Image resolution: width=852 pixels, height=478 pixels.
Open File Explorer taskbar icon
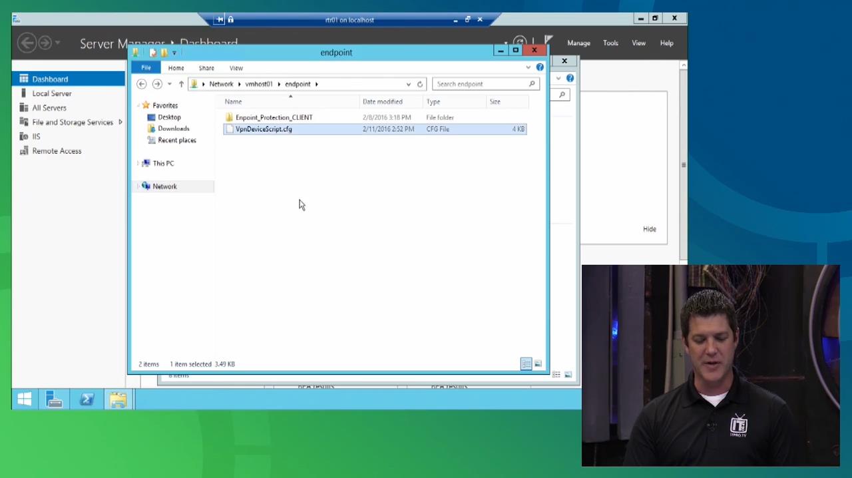tap(118, 399)
